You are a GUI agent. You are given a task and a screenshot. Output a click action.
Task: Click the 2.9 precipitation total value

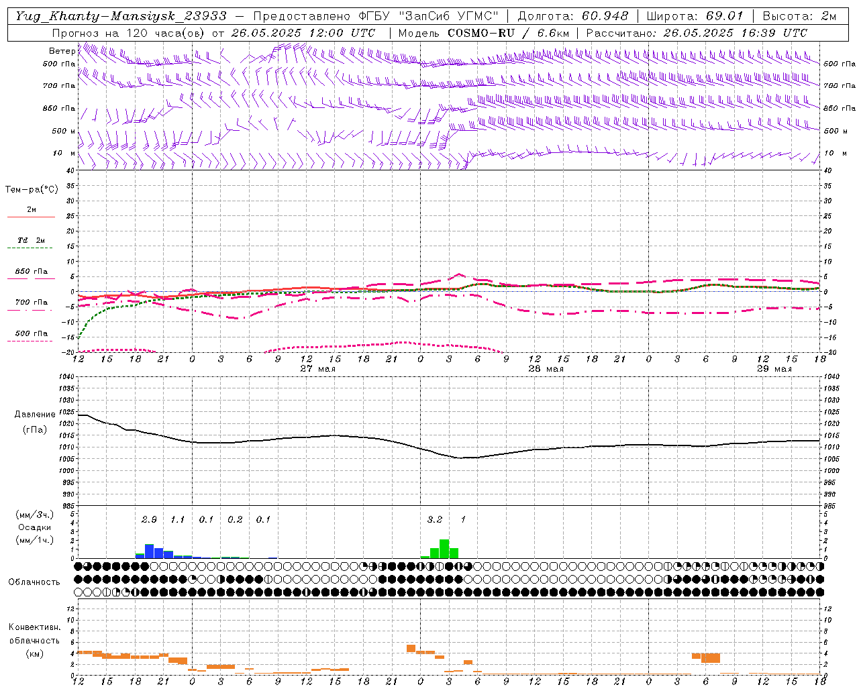[x=149, y=519]
